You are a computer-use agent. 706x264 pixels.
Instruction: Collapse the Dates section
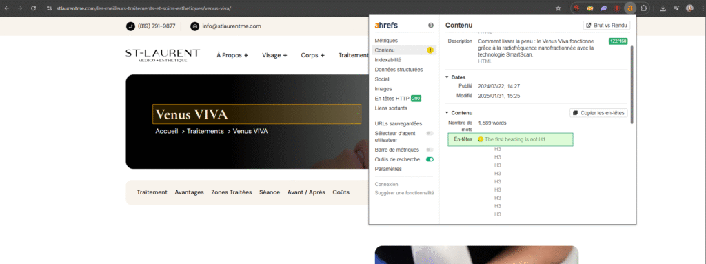pos(447,77)
